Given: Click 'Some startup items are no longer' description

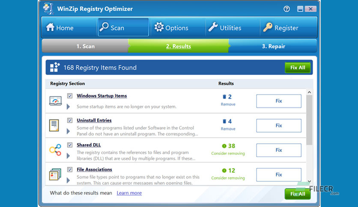Looking at the screenshot, I should point(126,106).
